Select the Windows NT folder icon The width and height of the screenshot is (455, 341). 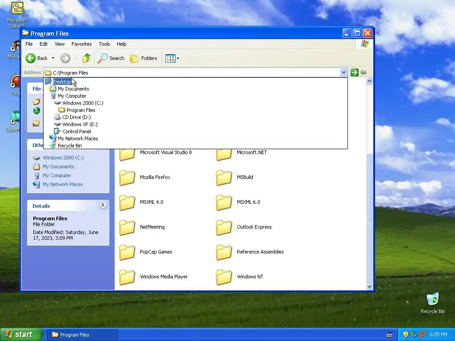pyautogui.click(x=224, y=277)
